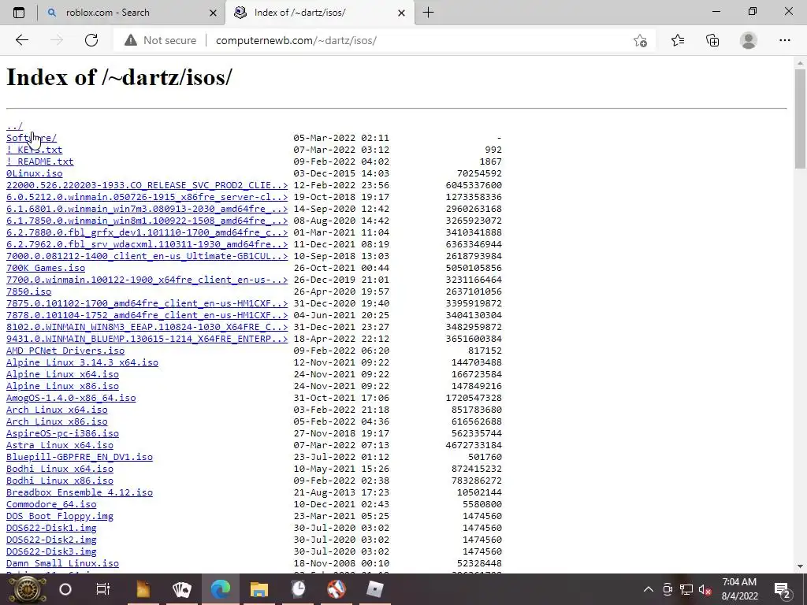
Task: Open Task View in taskbar
Action: [103, 589]
